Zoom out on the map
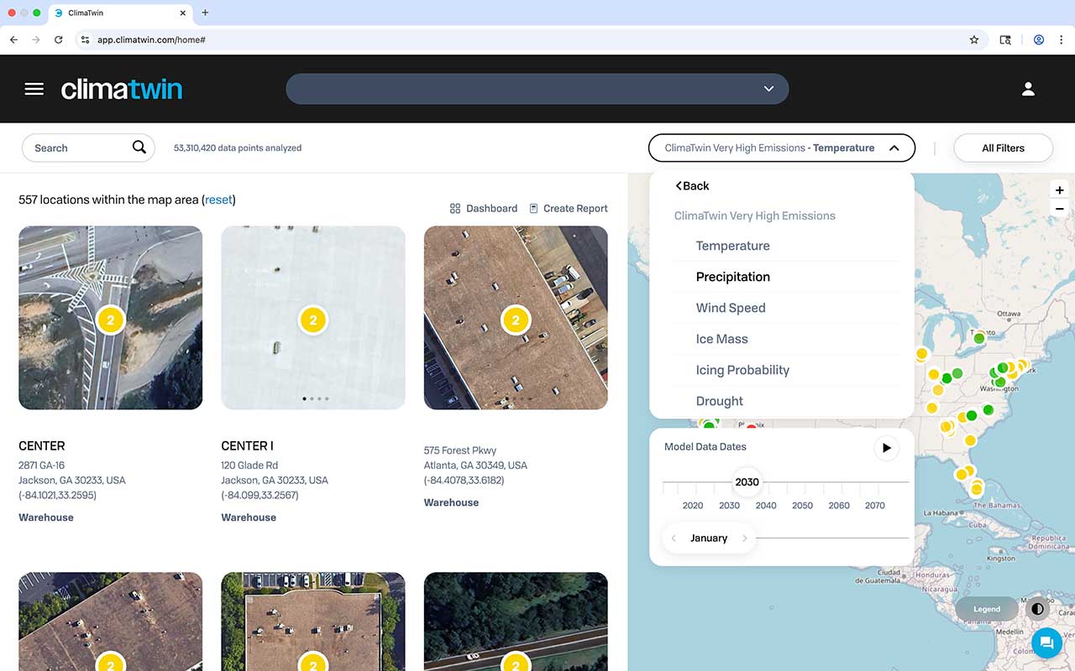Image resolution: width=1075 pixels, height=671 pixels. click(x=1060, y=209)
